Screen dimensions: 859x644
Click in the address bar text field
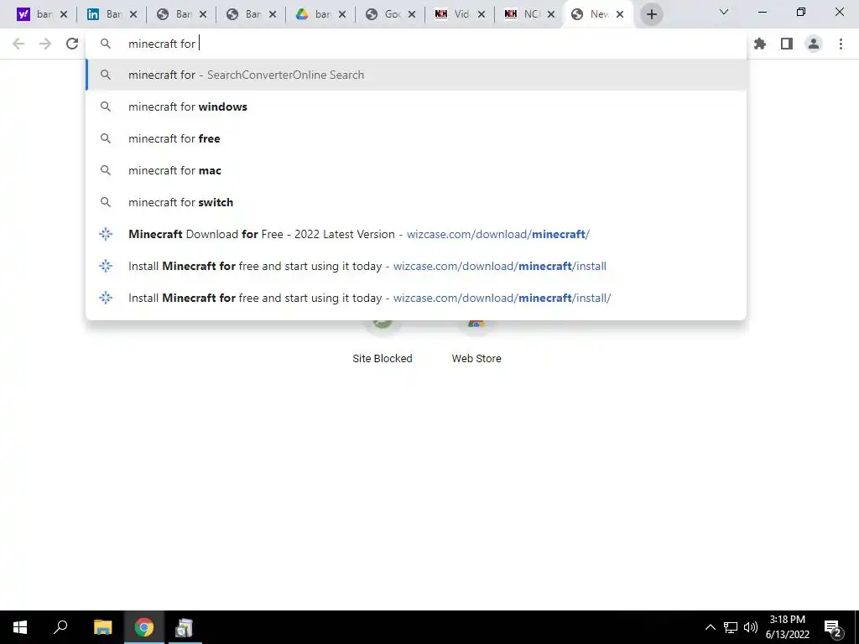(416, 44)
